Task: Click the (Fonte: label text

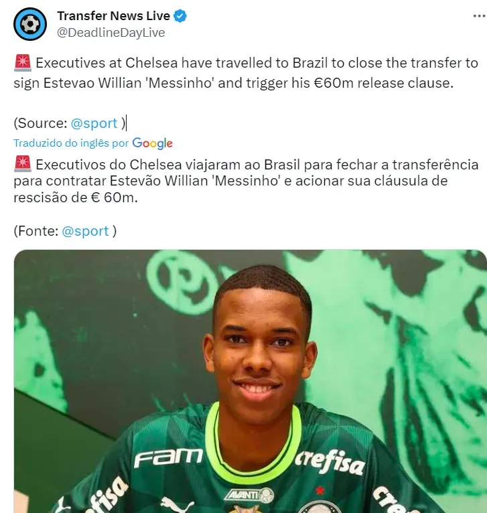Action: [x=36, y=231]
